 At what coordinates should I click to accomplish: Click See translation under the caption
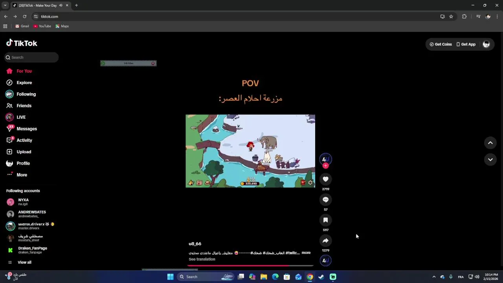click(202, 259)
